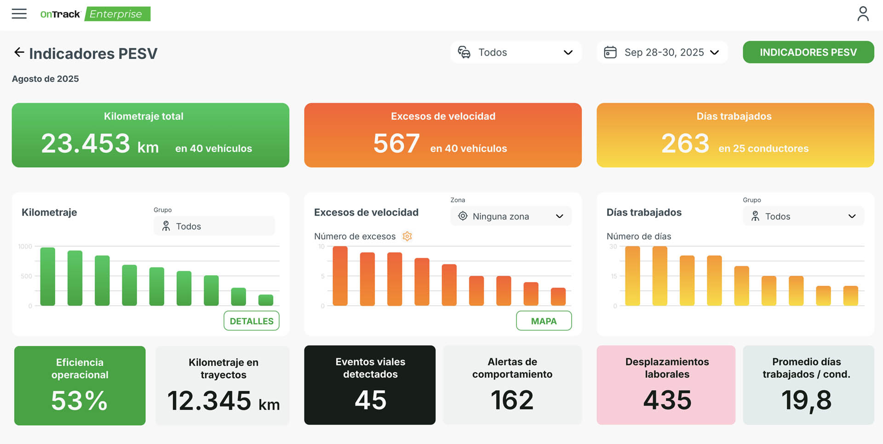
Task: Select the tallest green bar in Kilometraje chart
Action: tap(48, 277)
